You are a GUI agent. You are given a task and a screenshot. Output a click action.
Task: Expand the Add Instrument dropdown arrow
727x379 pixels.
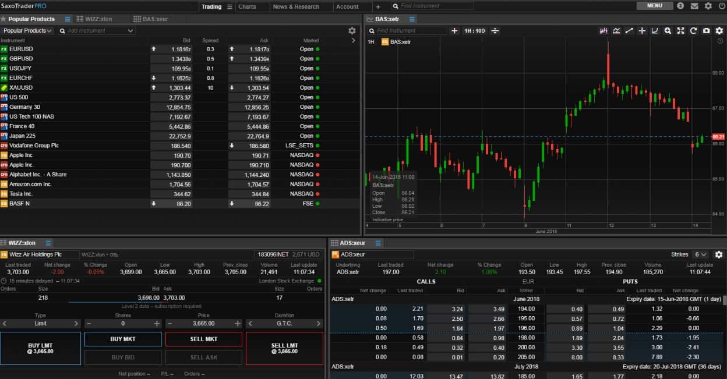click(x=130, y=31)
